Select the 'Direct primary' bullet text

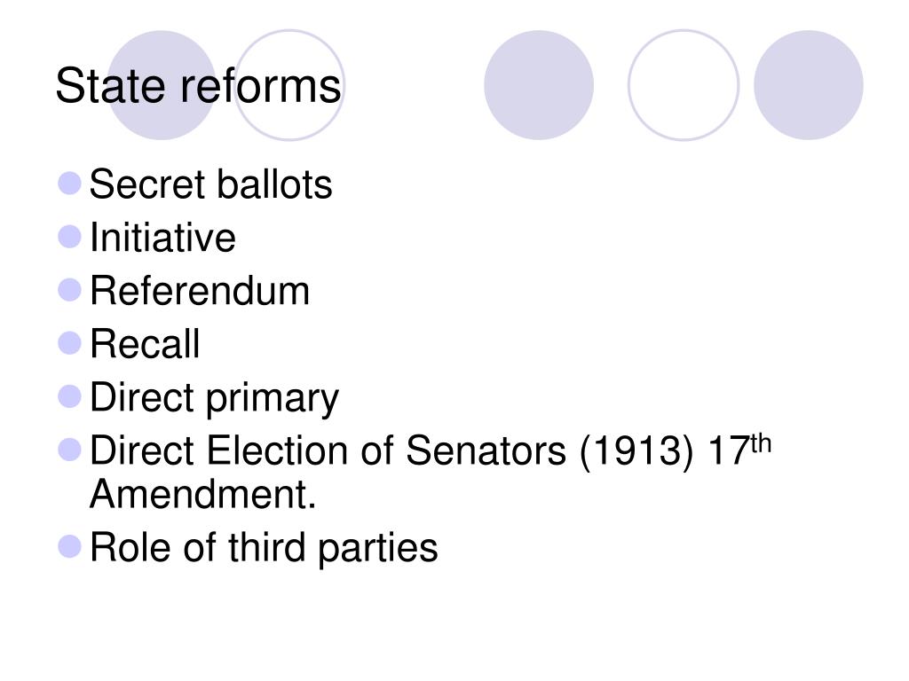(215, 398)
